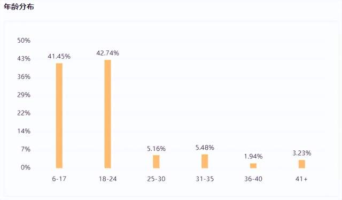Click the 42.74% data label
This screenshot has width=342, height=200.
(x=108, y=53)
